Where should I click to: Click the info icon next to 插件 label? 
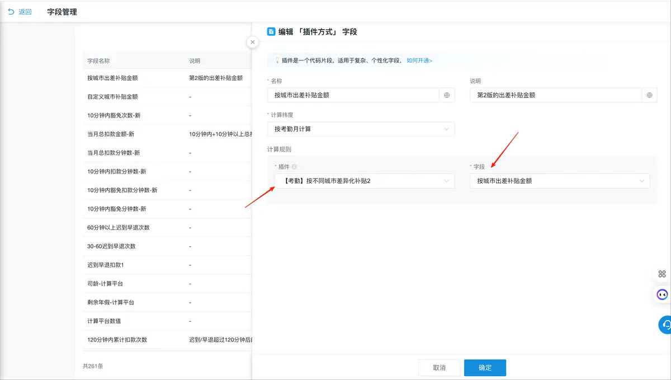(294, 167)
